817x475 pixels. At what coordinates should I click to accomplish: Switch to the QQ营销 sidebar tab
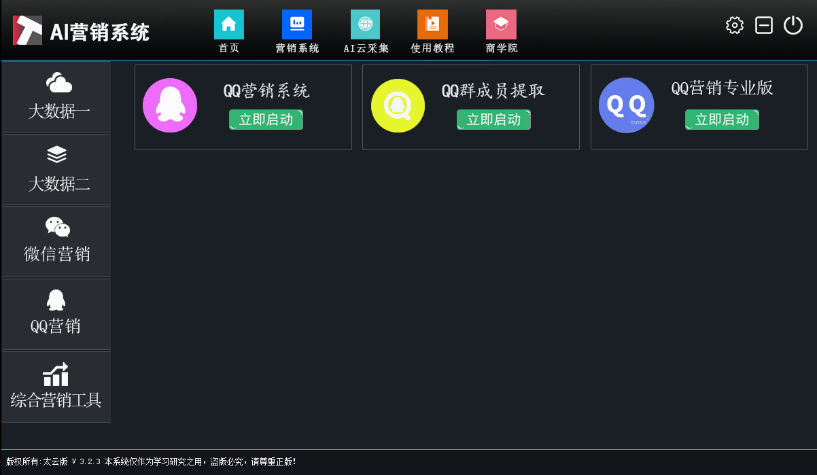click(56, 314)
